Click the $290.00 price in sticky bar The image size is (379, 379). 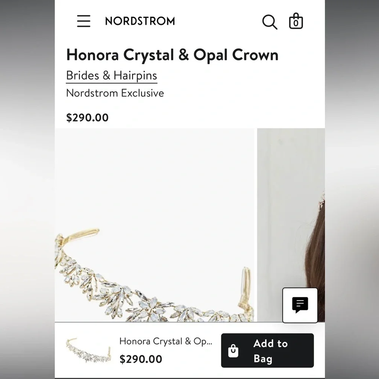coord(141,359)
